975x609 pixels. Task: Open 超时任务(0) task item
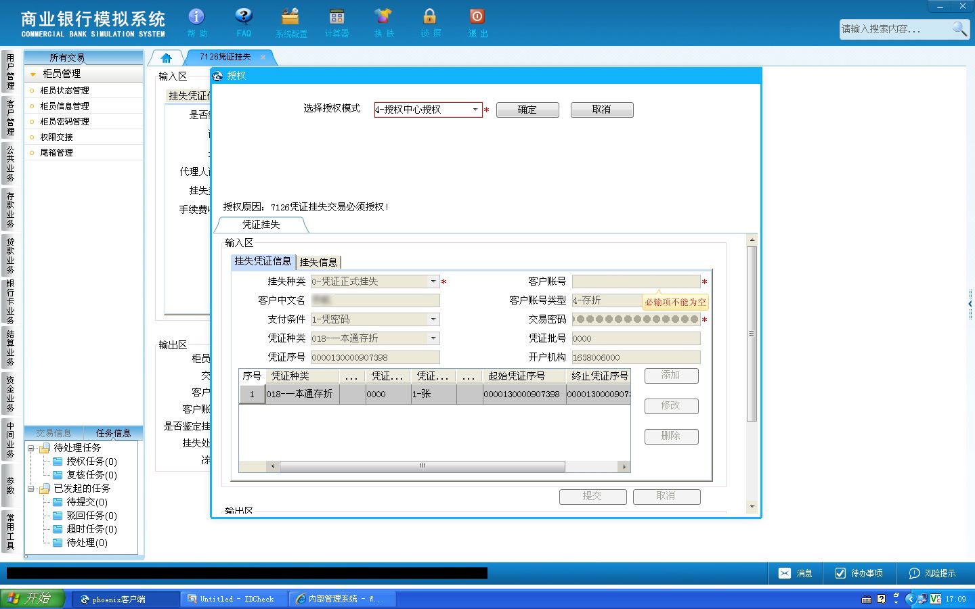click(x=85, y=529)
